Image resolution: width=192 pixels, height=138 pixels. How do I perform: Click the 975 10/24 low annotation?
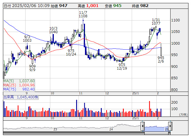[x=71, y=53]
